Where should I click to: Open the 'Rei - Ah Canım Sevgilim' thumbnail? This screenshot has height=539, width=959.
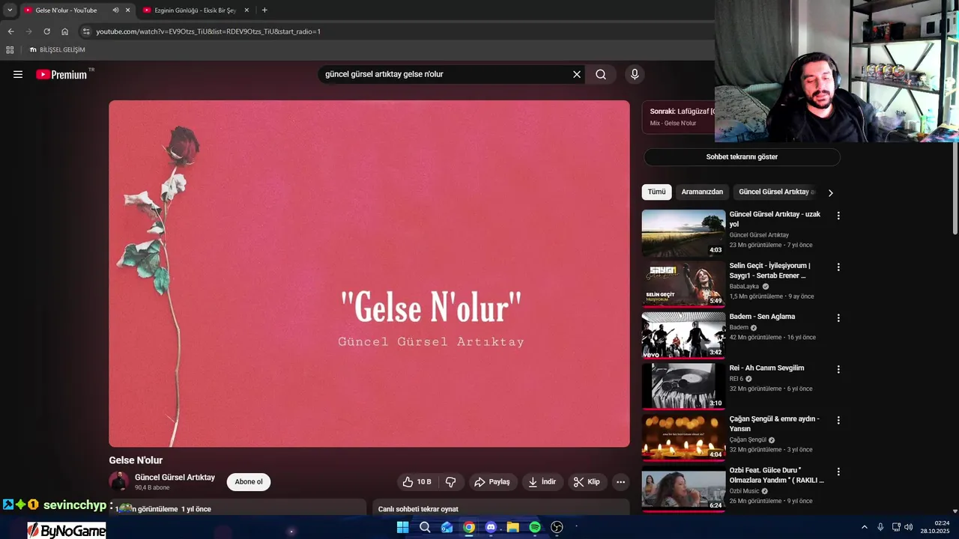(683, 386)
